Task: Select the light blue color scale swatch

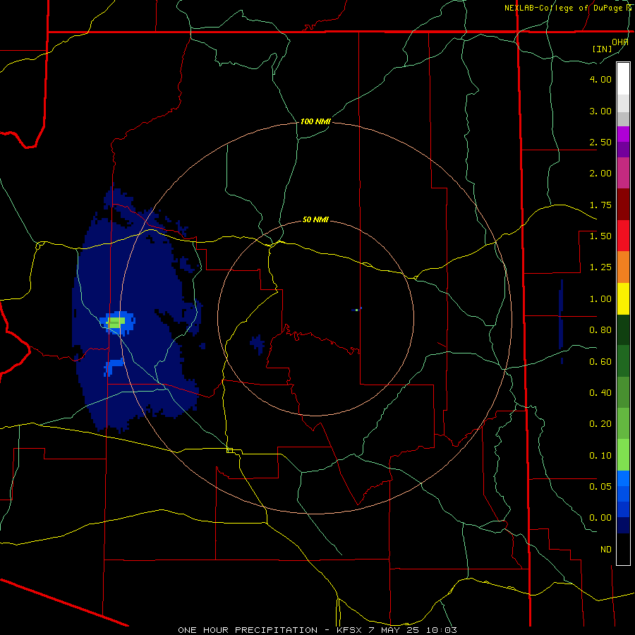Action: tap(623, 478)
